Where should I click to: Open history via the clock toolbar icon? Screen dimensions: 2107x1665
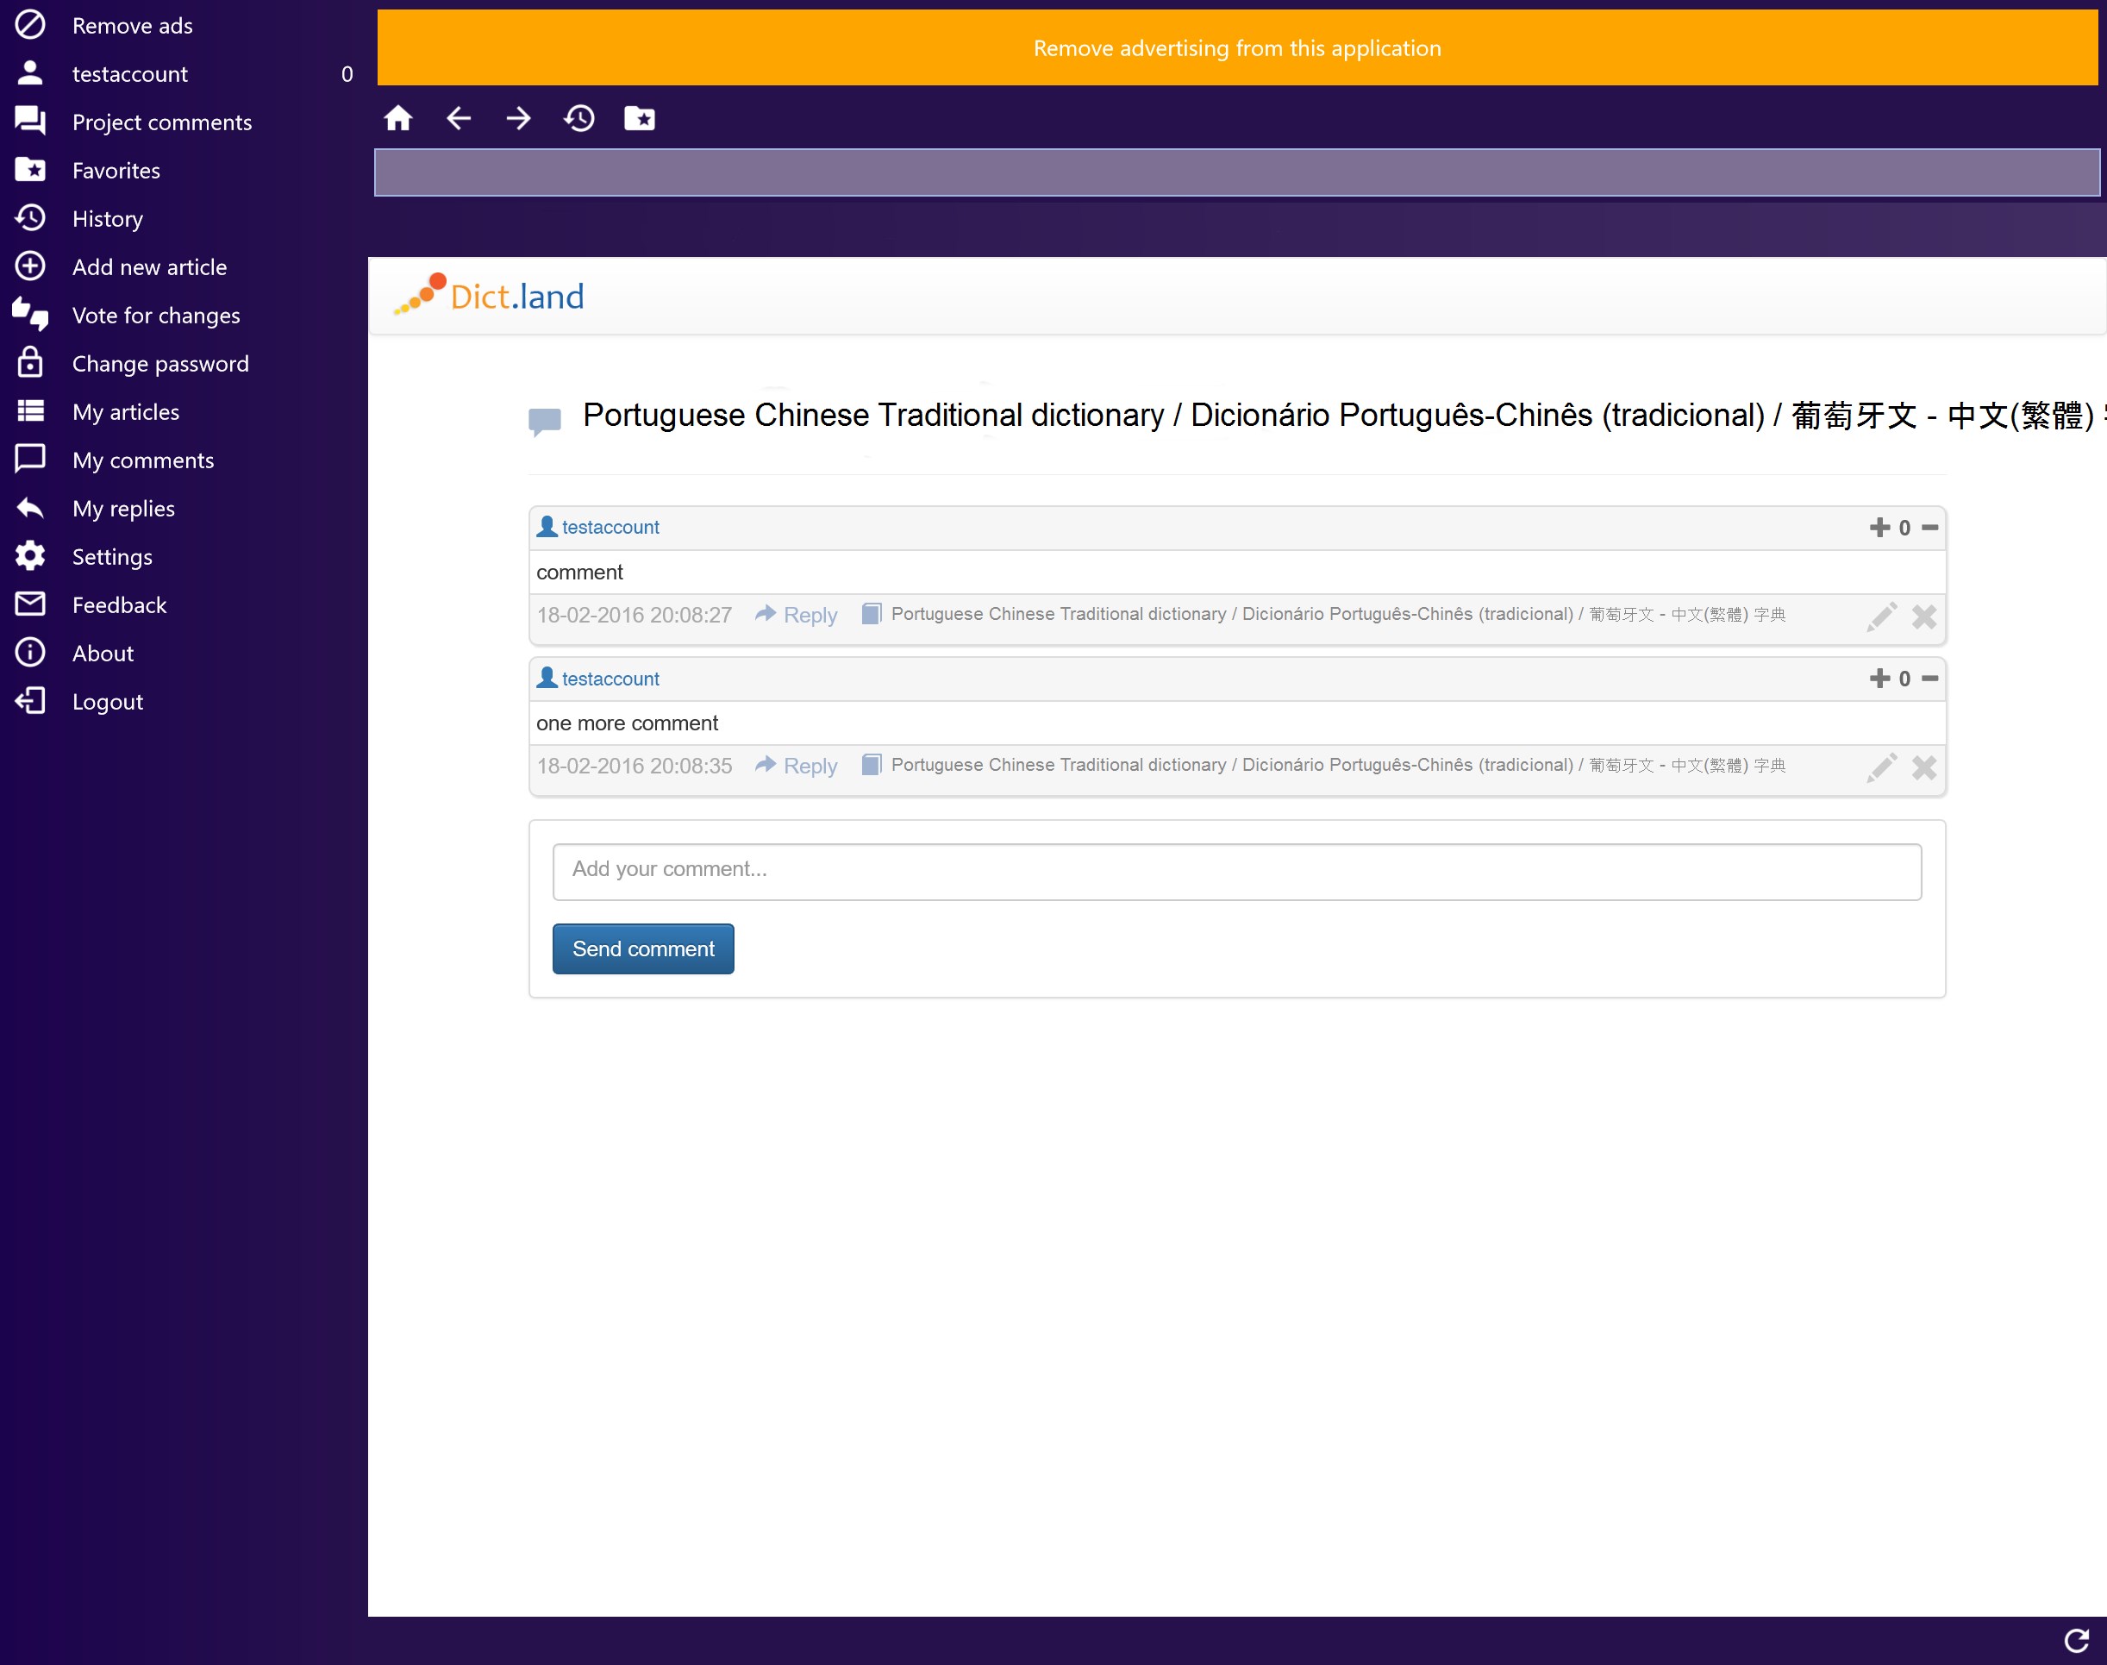pos(578,119)
